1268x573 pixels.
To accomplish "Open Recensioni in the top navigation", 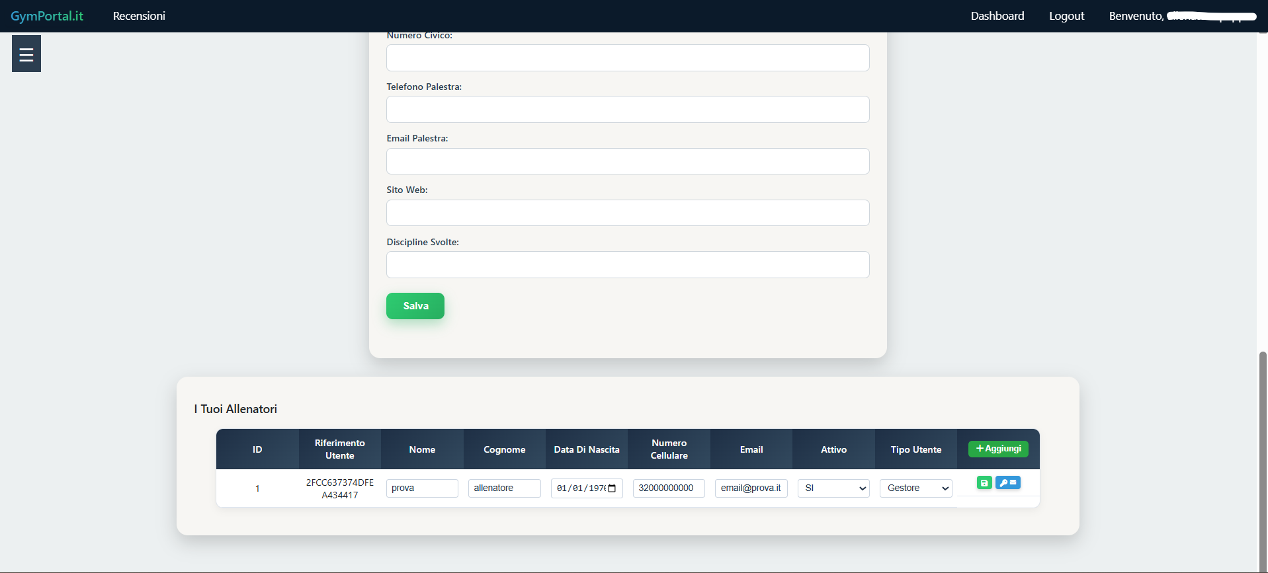I will (x=139, y=16).
